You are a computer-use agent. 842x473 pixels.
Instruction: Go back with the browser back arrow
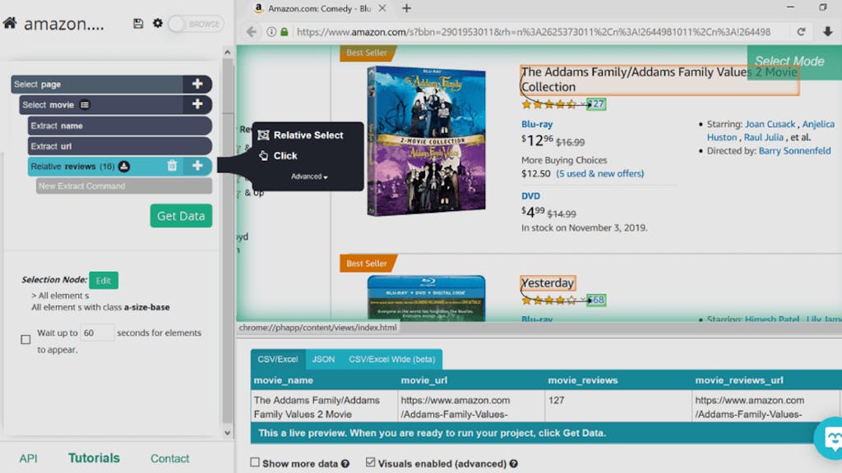(252, 32)
